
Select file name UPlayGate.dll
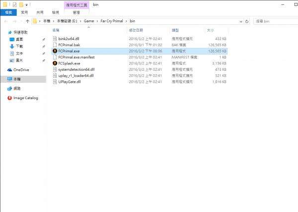70,82
